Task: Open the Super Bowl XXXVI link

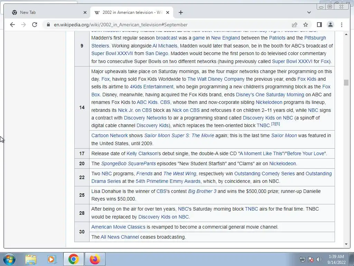Action: (x=292, y=61)
